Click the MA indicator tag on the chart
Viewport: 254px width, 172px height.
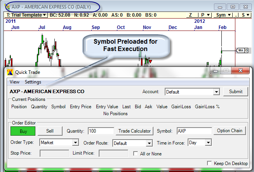click(x=240, y=51)
